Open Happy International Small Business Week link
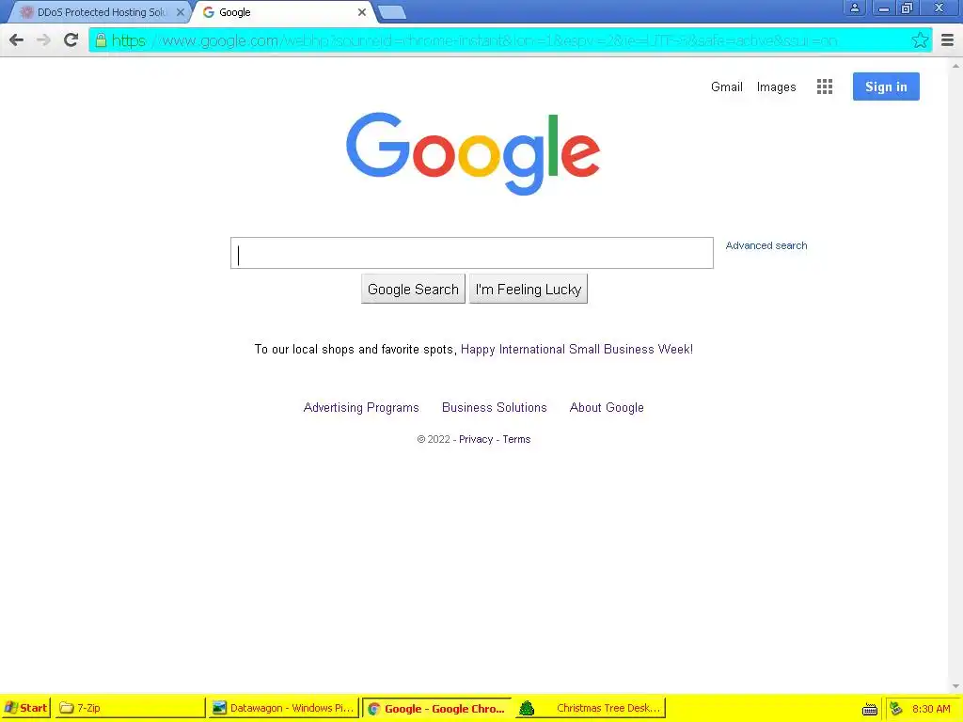This screenshot has width=963, height=722. coord(576,350)
